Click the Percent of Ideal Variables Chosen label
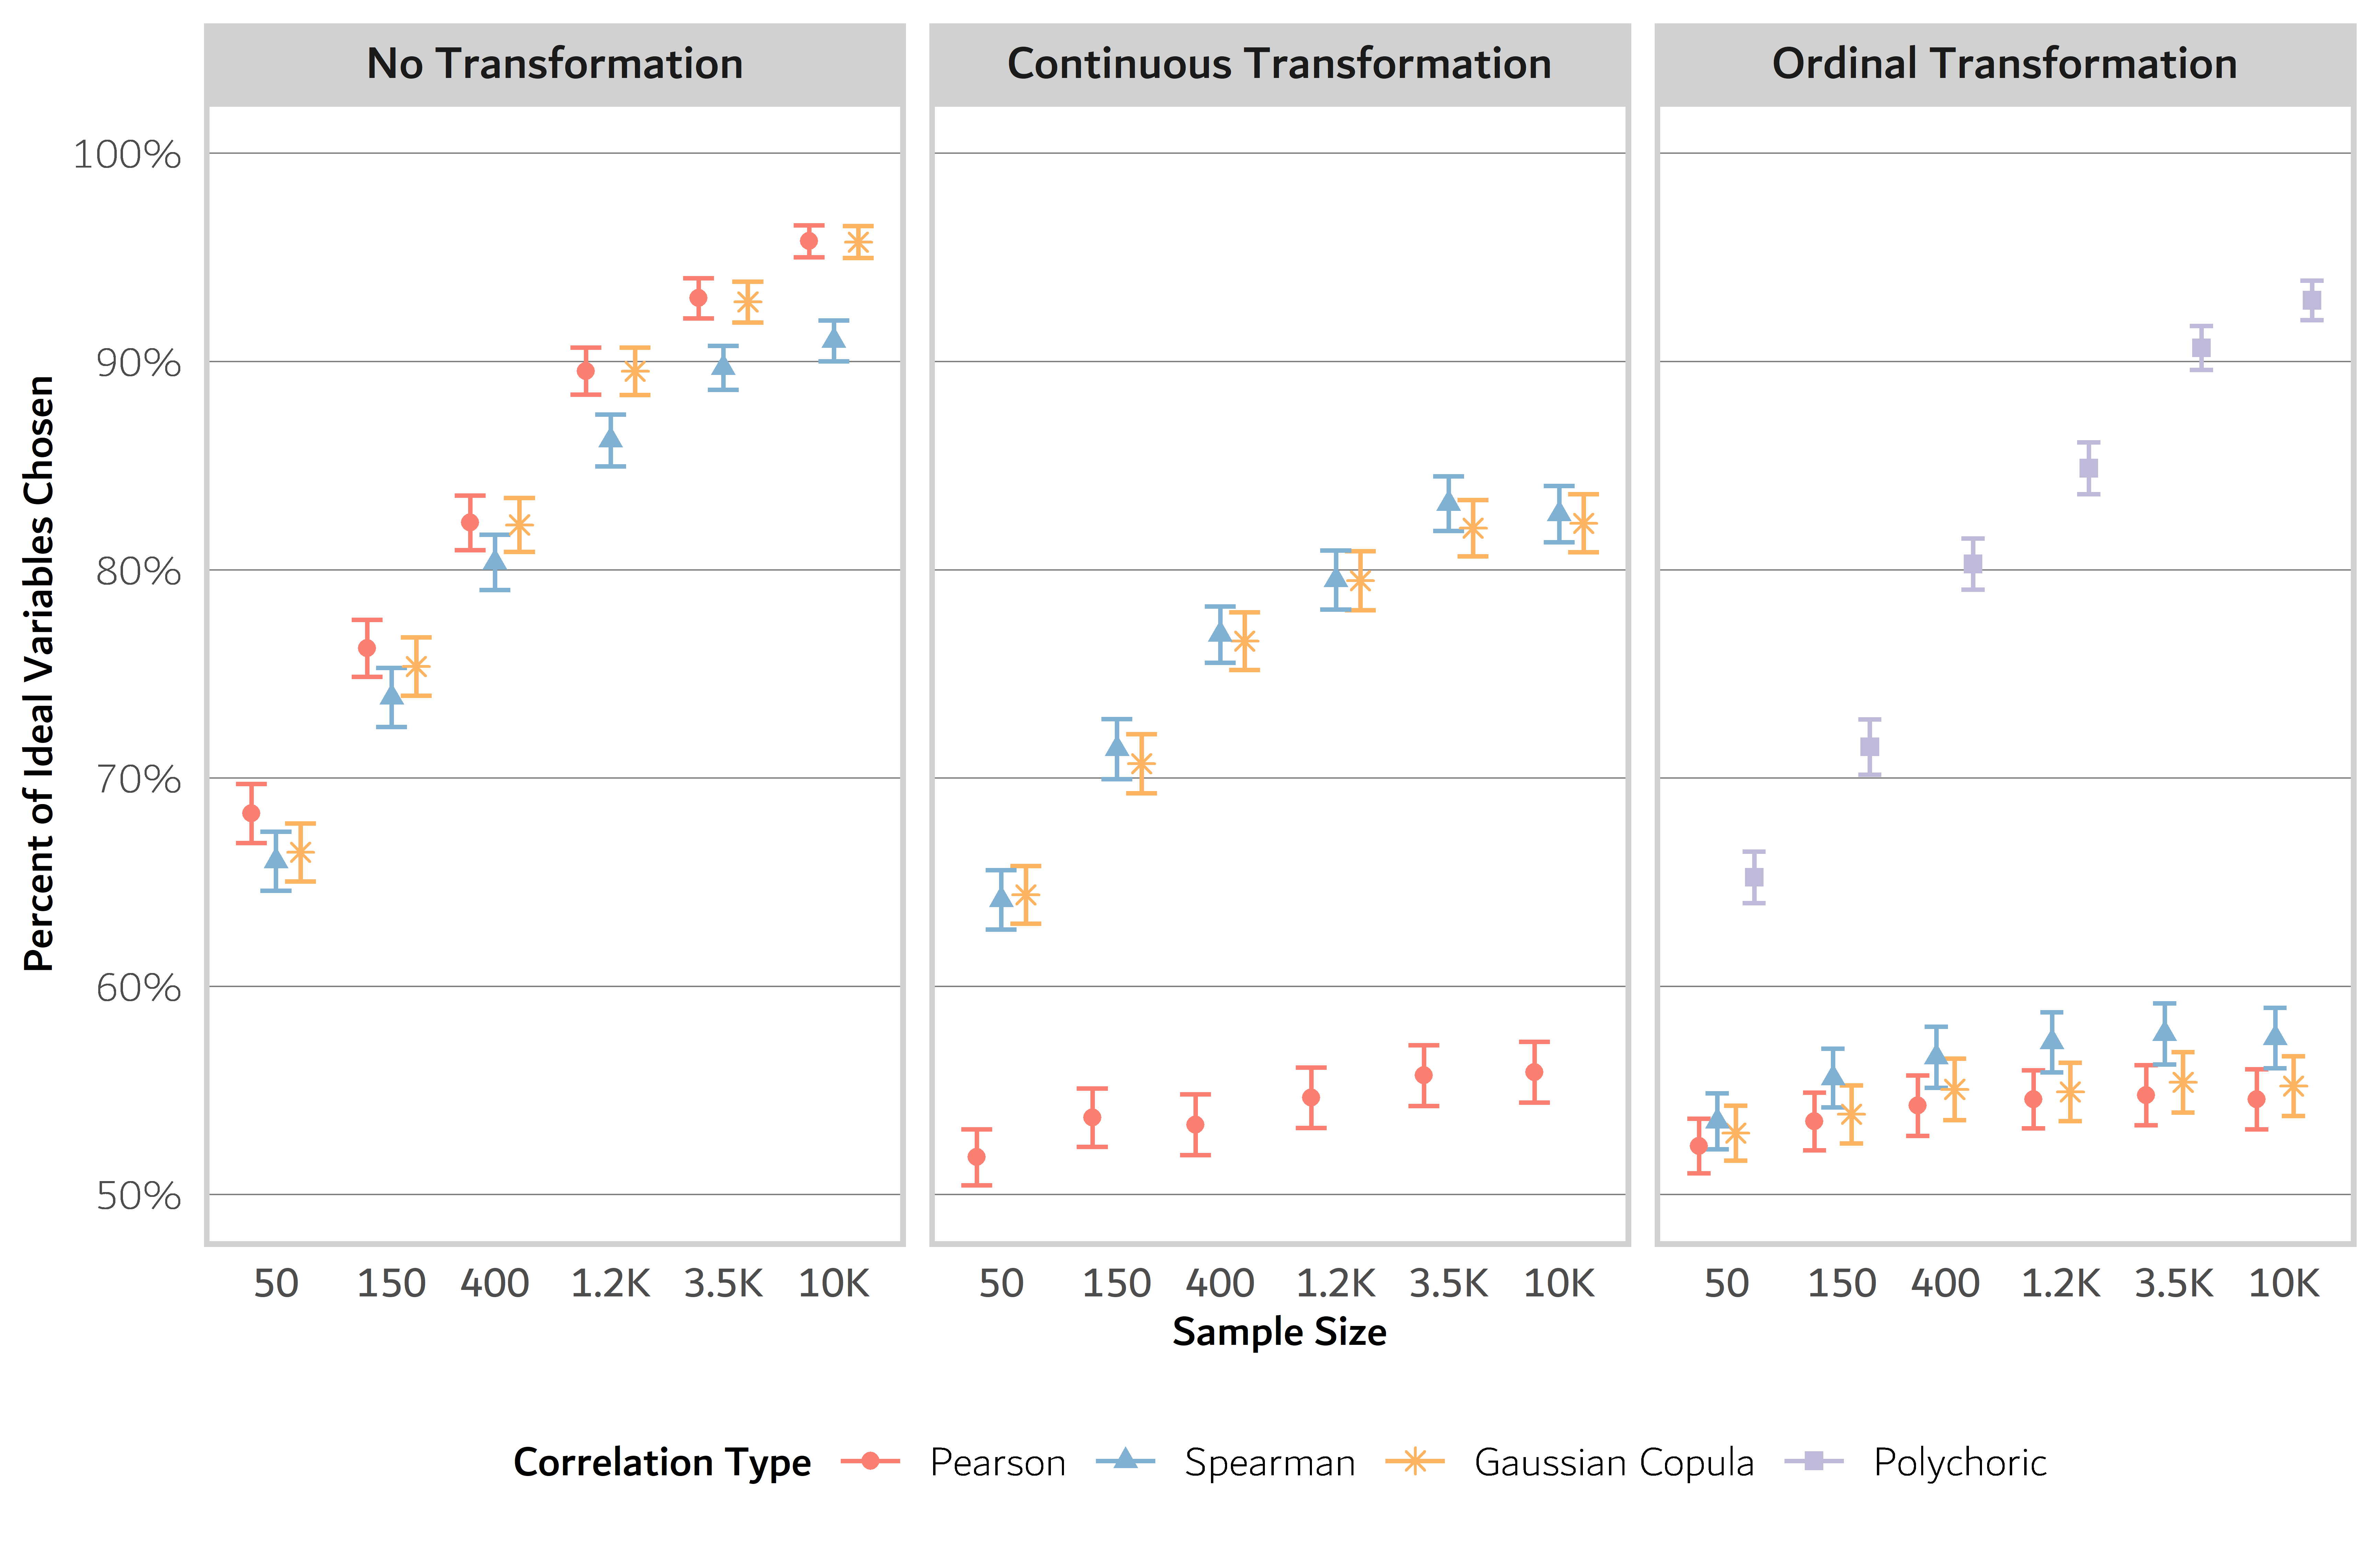Screen dimensions: 2380x1545 click(x=39, y=673)
